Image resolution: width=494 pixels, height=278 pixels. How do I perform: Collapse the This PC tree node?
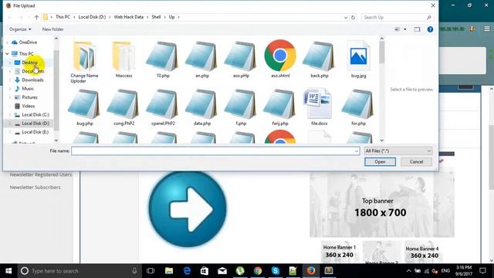coord(7,53)
